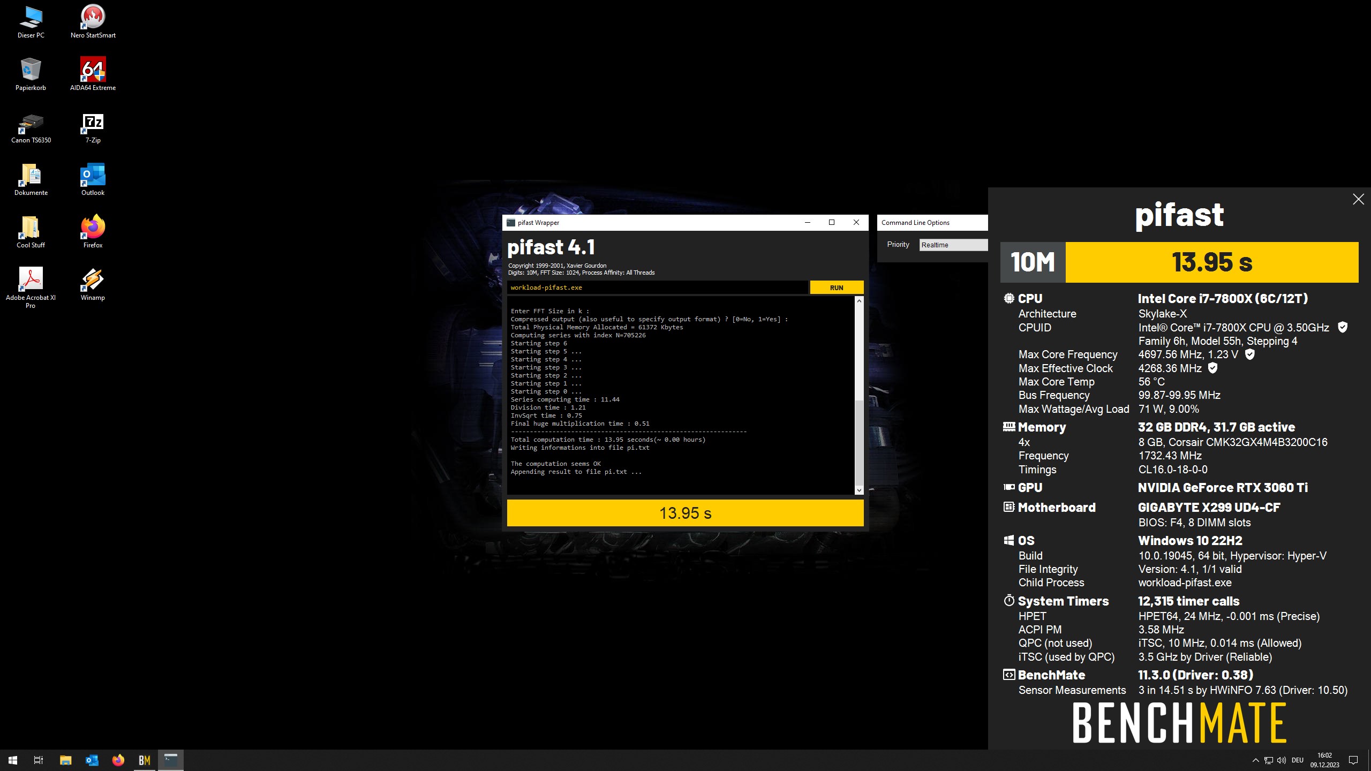Viewport: 1371px width, 771px height.
Task: Click Max Effective Clock verified shield icon
Action: [1213, 368]
